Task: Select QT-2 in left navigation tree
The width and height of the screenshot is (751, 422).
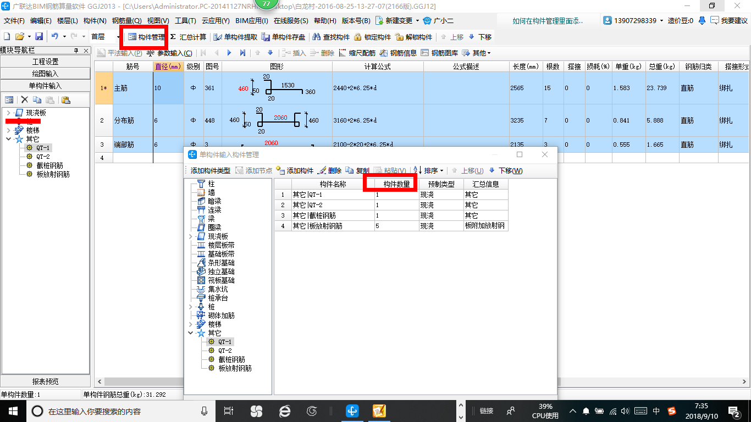Action: [43, 157]
